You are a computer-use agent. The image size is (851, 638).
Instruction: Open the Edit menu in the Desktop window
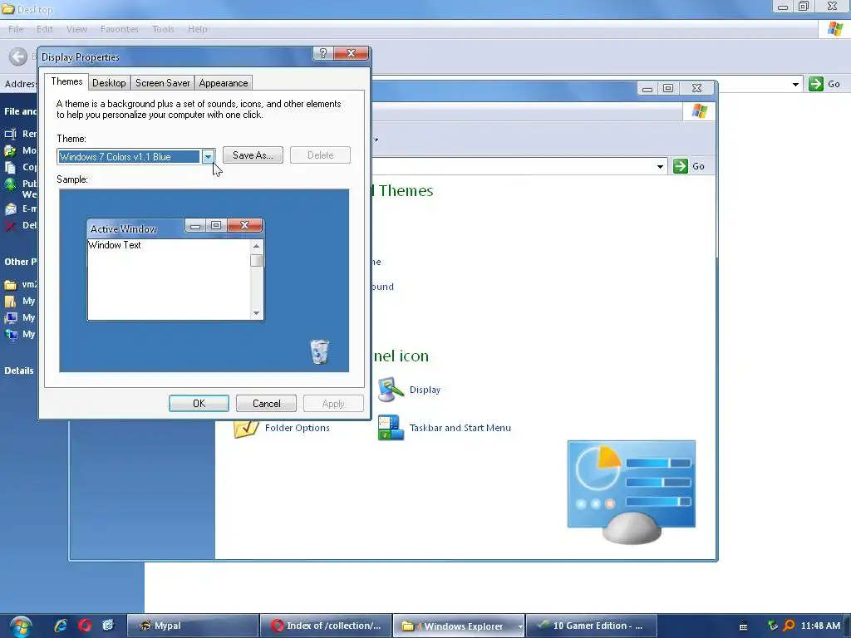coord(45,29)
